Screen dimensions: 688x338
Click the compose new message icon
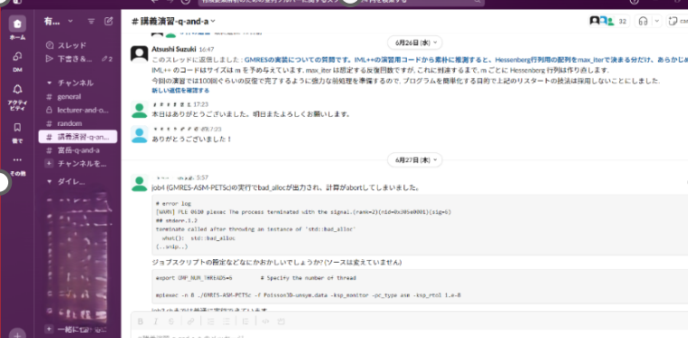pyautogui.click(x=109, y=21)
